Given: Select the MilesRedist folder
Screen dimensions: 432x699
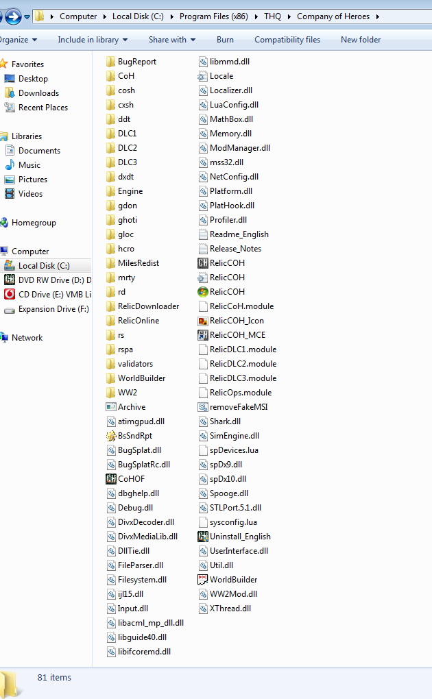Looking at the screenshot, I should [x=139, y=263].
